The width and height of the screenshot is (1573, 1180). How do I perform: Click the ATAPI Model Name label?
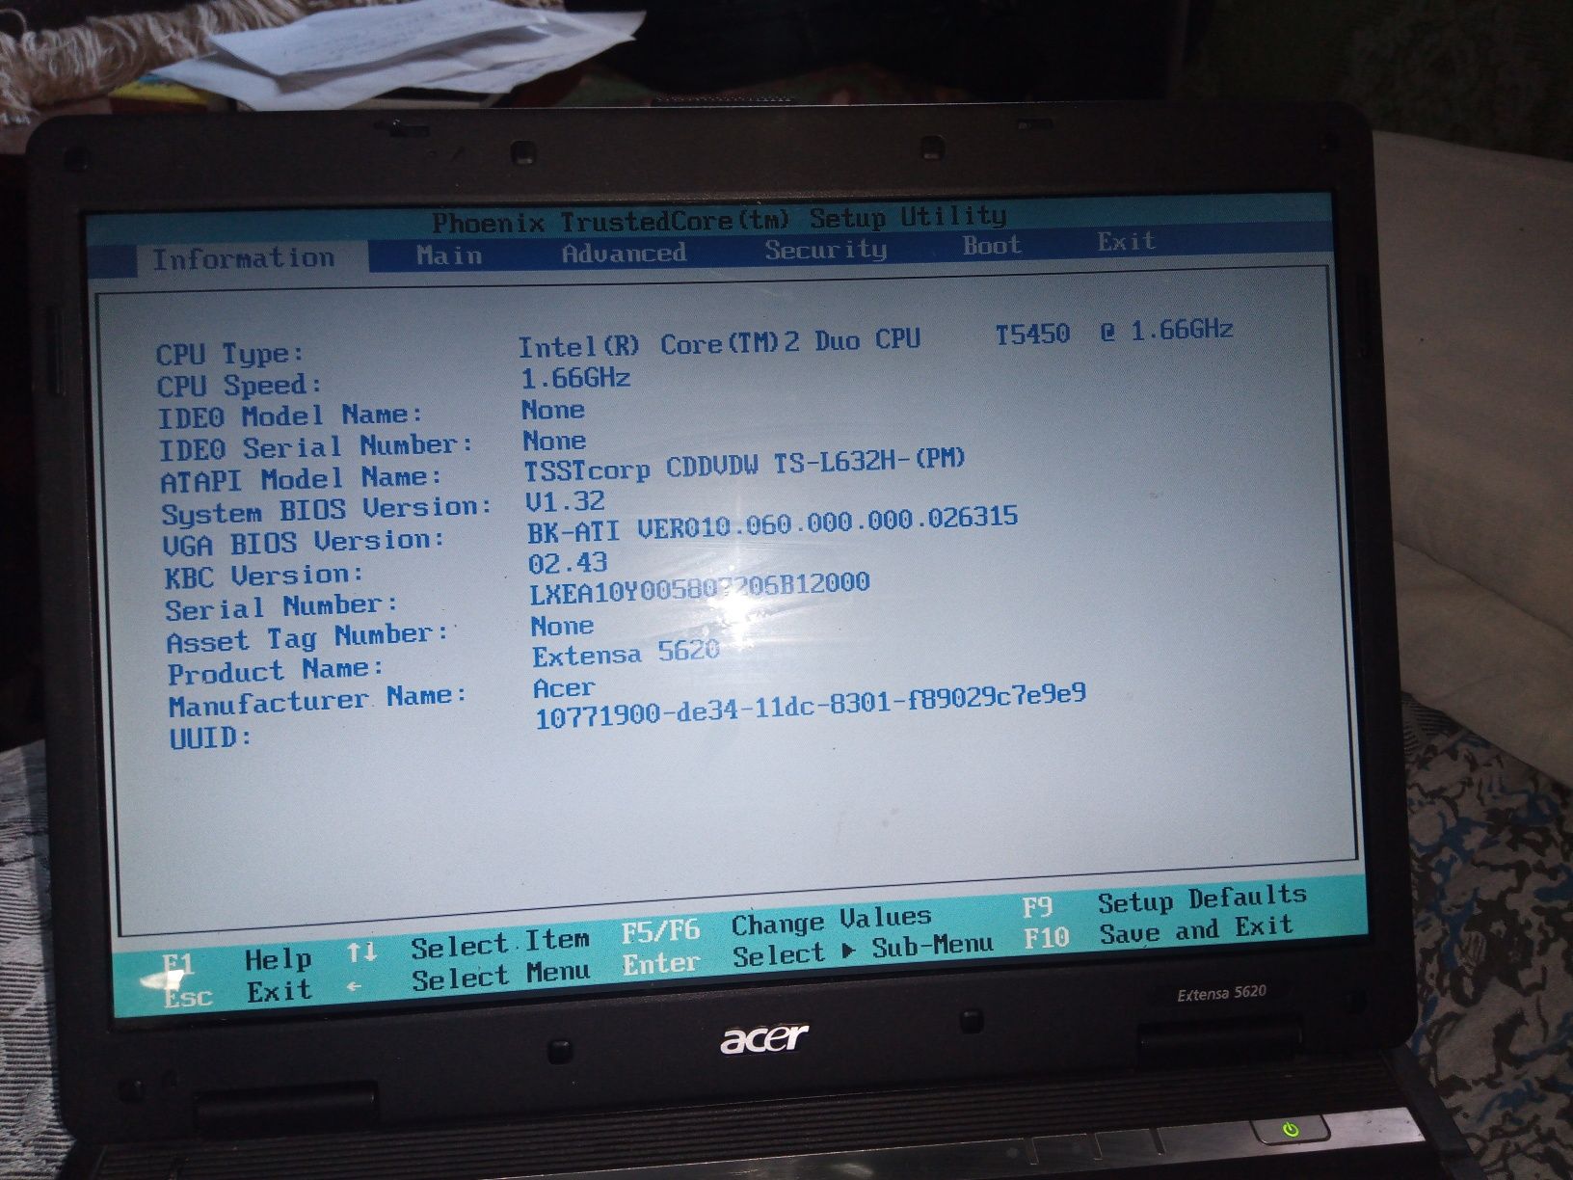pyautogui.click(x=301, y=479)
